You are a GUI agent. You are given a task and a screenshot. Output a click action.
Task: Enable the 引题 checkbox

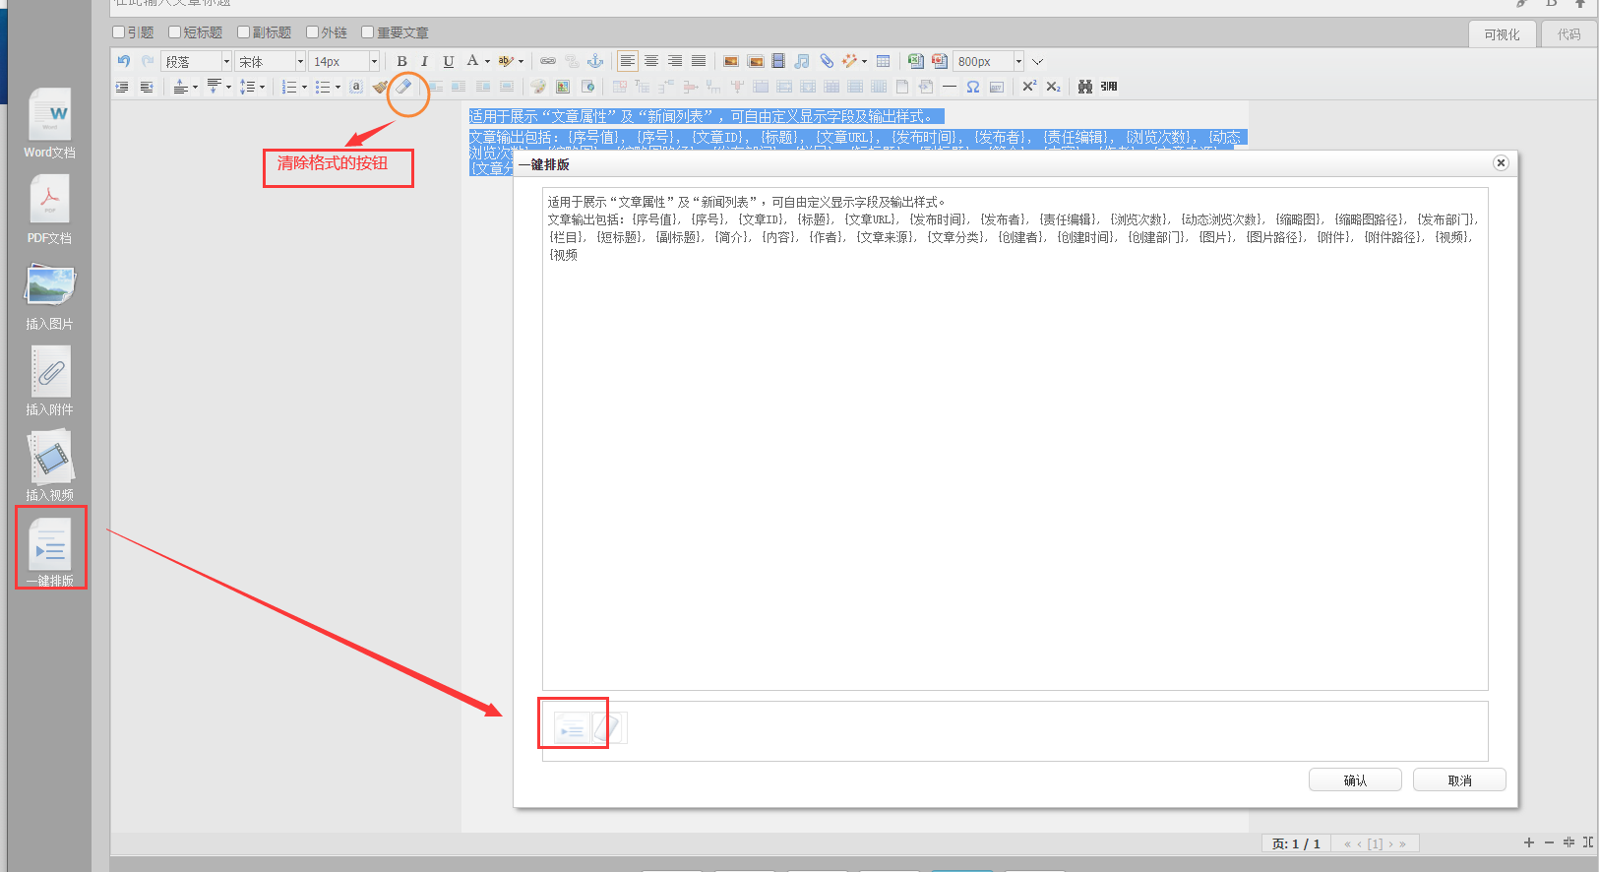pyautogui.click(x=119, y=32)
